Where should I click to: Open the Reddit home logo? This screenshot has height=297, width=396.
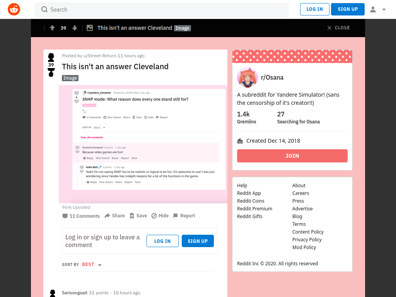pyautogui.click(x=14, y=9)
